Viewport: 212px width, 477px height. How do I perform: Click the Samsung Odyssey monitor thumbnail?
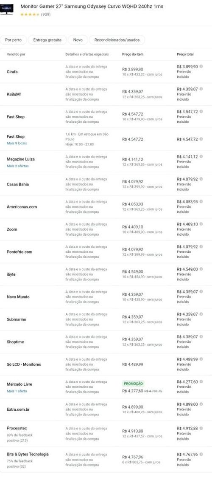coord(7,9)
